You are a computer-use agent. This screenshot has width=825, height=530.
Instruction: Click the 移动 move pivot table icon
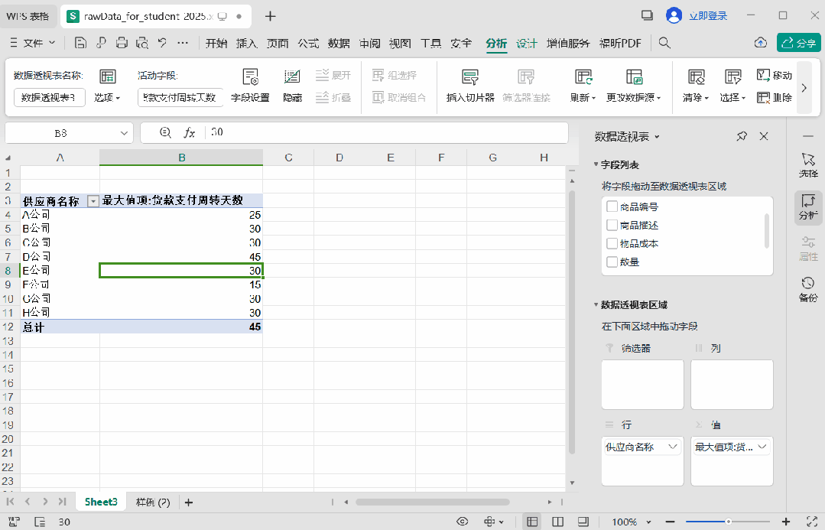click(775, 75)
